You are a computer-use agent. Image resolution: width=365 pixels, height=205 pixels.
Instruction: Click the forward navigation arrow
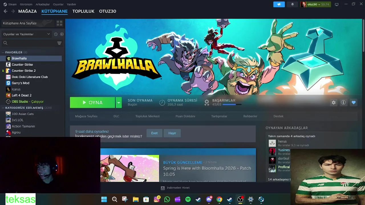pos(13,11)
